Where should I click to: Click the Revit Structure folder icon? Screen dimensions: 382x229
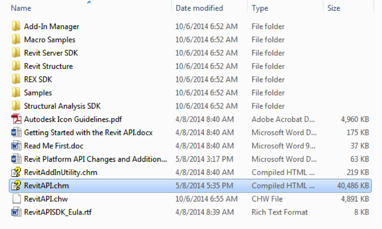click(x=16, y=66)
